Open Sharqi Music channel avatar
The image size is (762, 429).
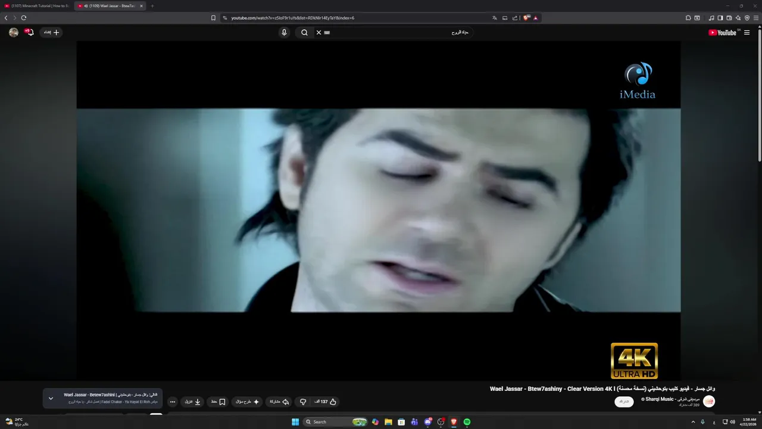709,402
